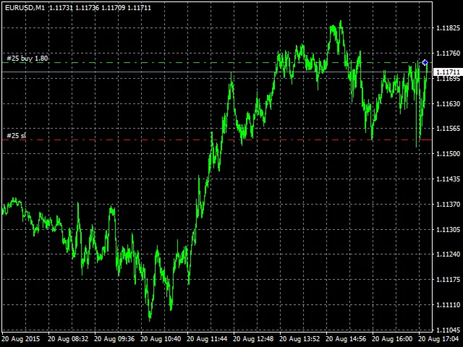Screen dimensions: 463x347
Task: Click the 20 Aug 12:48 time label
Action: coord(254,339)
